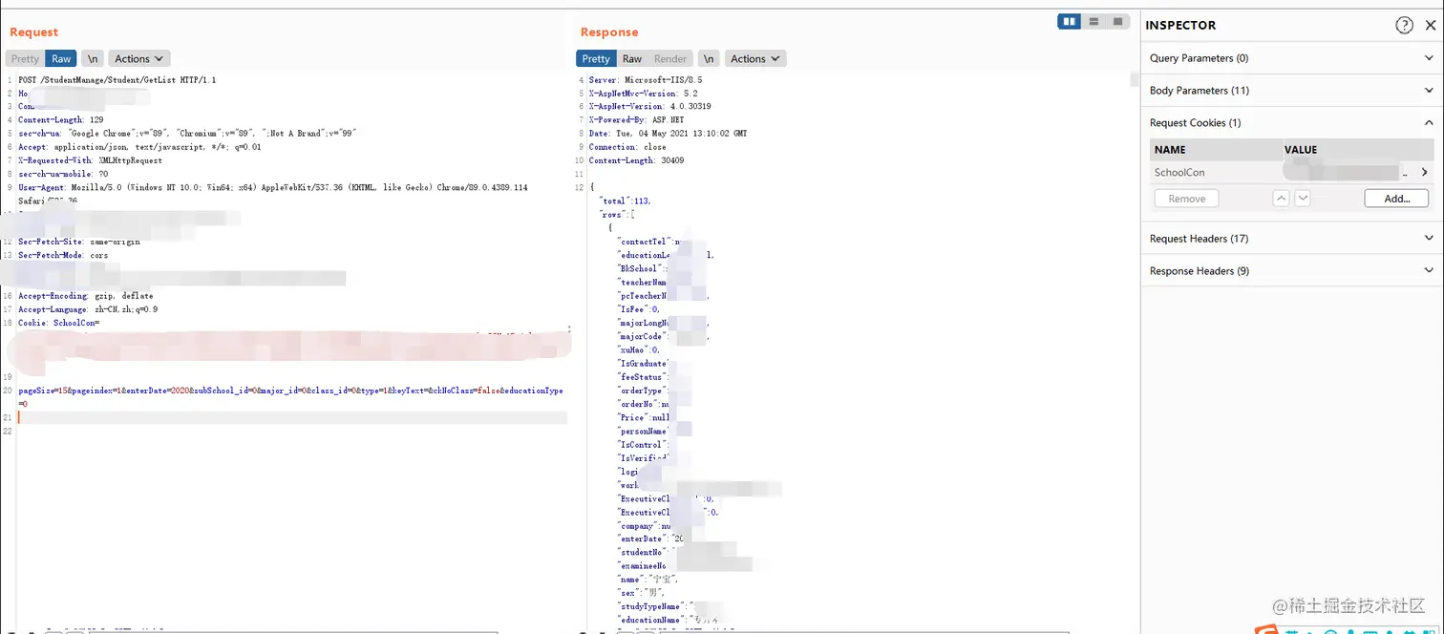This screenshot has width=1444, height=634.
Task: Click the "sex":"男" JSON line
Action: point(641,593)
